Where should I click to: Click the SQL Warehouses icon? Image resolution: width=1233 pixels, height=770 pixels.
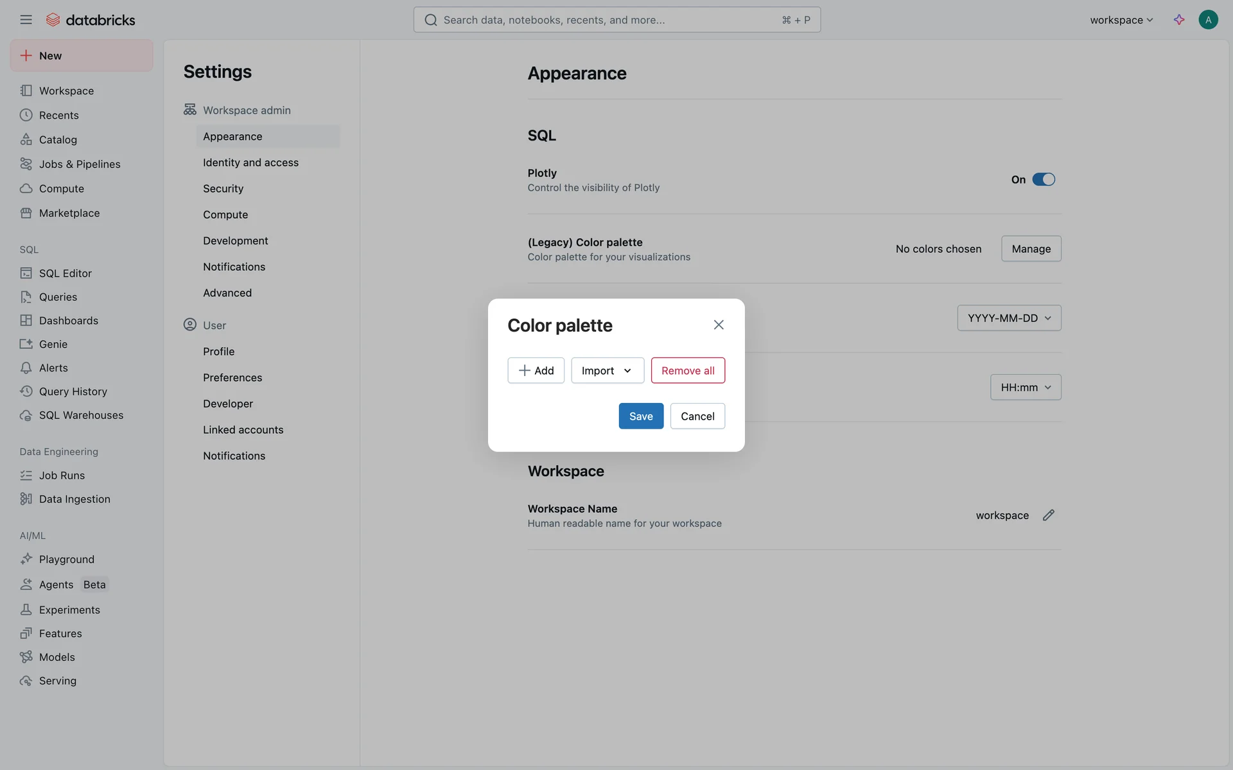[26, 415]
